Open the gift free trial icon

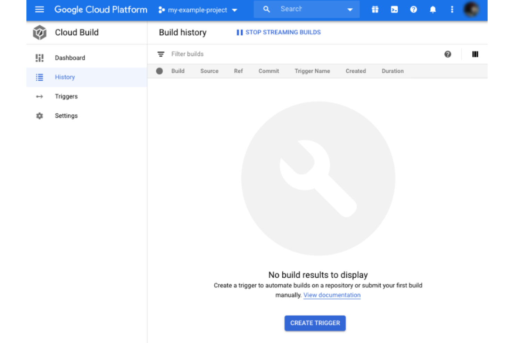coord(375,9)
